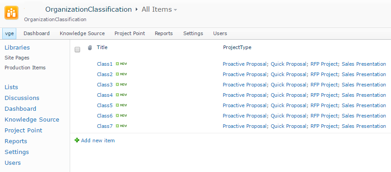Screen dimensions: 391x172
Task: Open the Class3 list item
Action: (105, 85)
